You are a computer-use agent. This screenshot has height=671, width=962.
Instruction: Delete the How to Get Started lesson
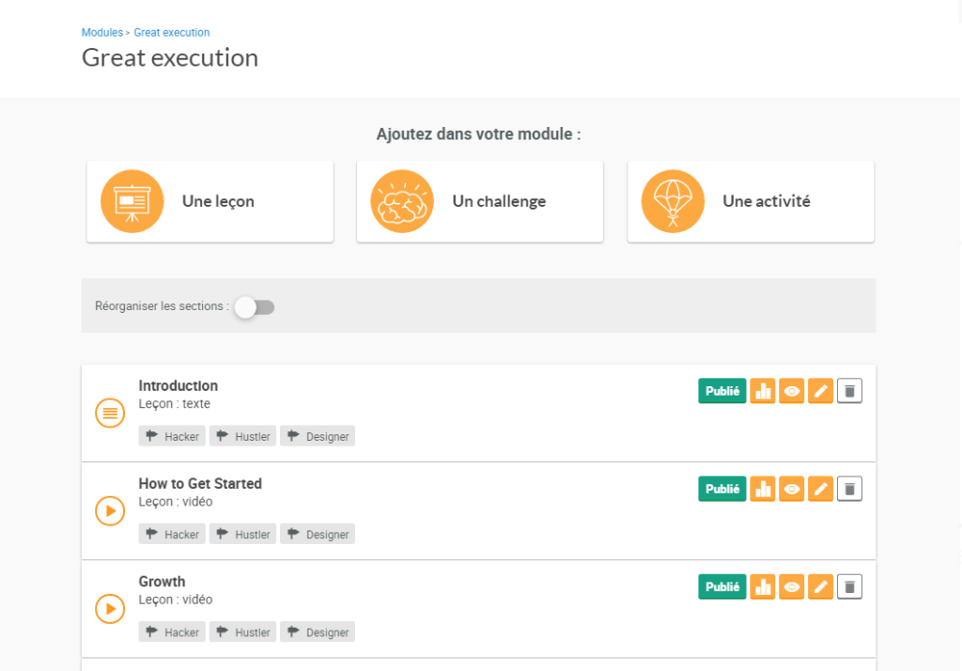pyautogui.click(x=849, y=489)
